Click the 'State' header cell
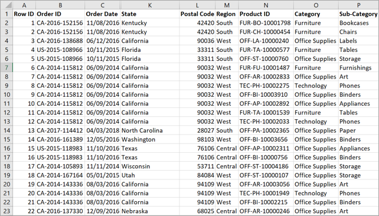379x216 pixels. click(x=150, y=14)
